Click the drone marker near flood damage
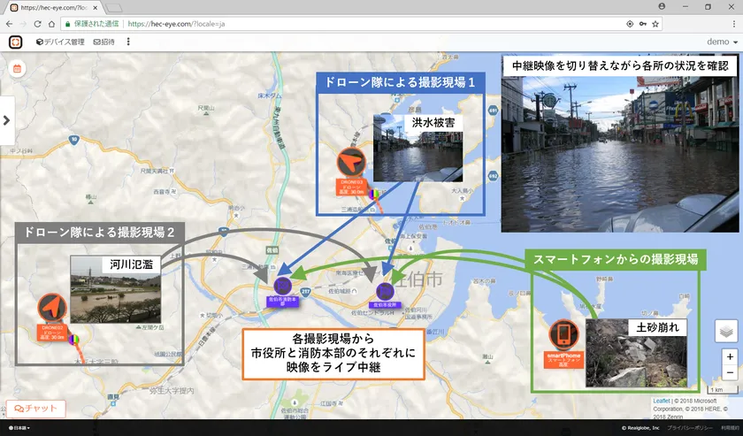 (352, 163)
